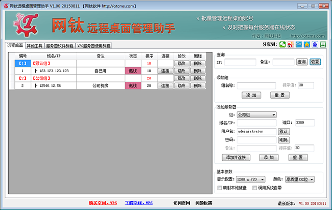Image resolution: width=332 pixels, height=210 pixels.
Task: Delete server 12546.12.56
Action: pos(198,85)
